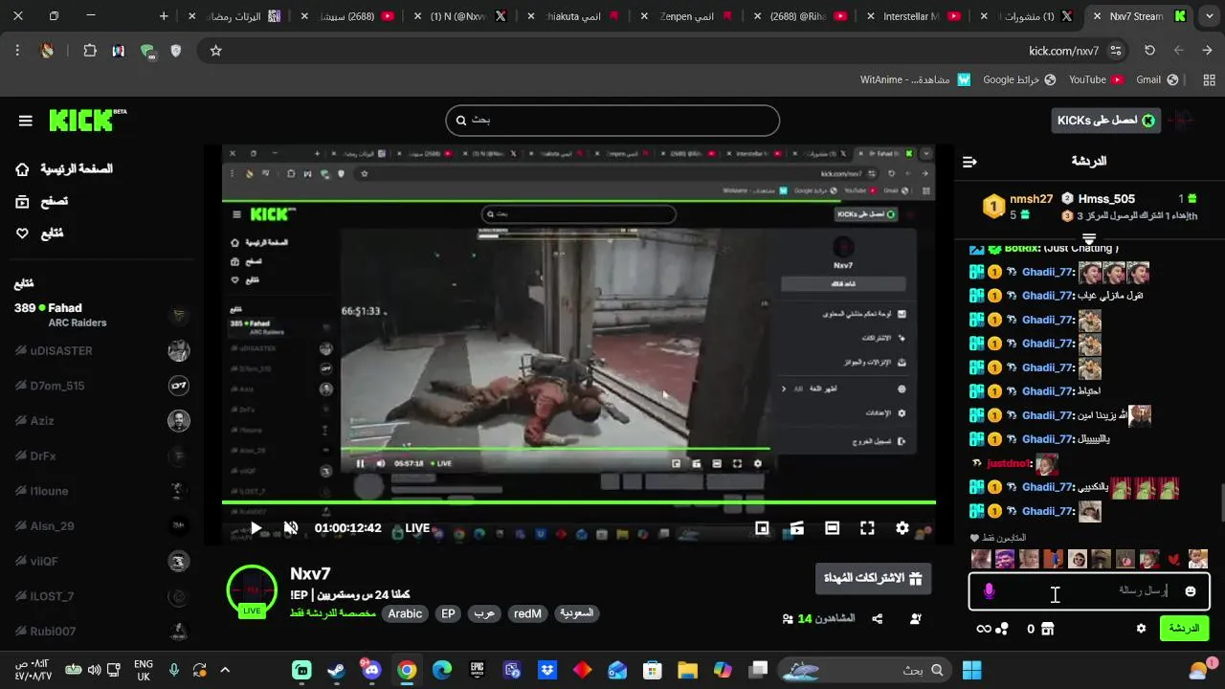
Task: Open Fahad live channel in sidebar
Action: point(101,315)
